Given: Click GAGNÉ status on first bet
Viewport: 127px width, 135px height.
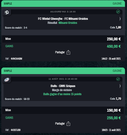Looking at the screenshot, I should tap(117, 4).
